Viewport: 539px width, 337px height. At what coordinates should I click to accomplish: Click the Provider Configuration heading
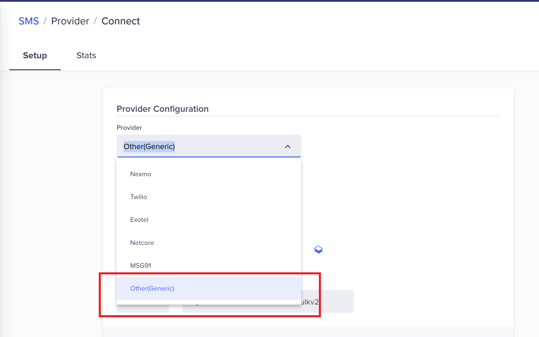click(162, 109)
